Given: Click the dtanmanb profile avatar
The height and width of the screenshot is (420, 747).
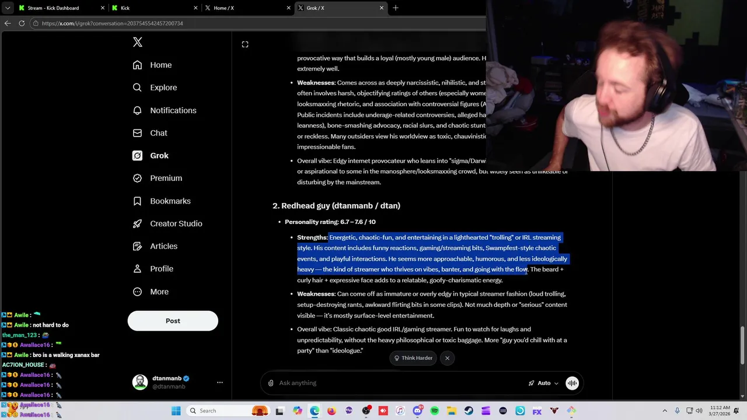Looking at the screenshot, I should click(x=140, y=382).
